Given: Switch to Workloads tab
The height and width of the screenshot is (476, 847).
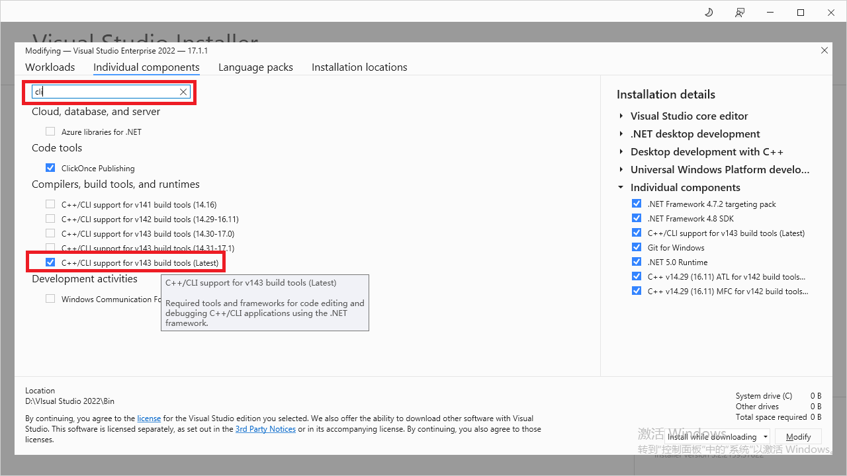Looking at the screenshot, I should (50, 67).
